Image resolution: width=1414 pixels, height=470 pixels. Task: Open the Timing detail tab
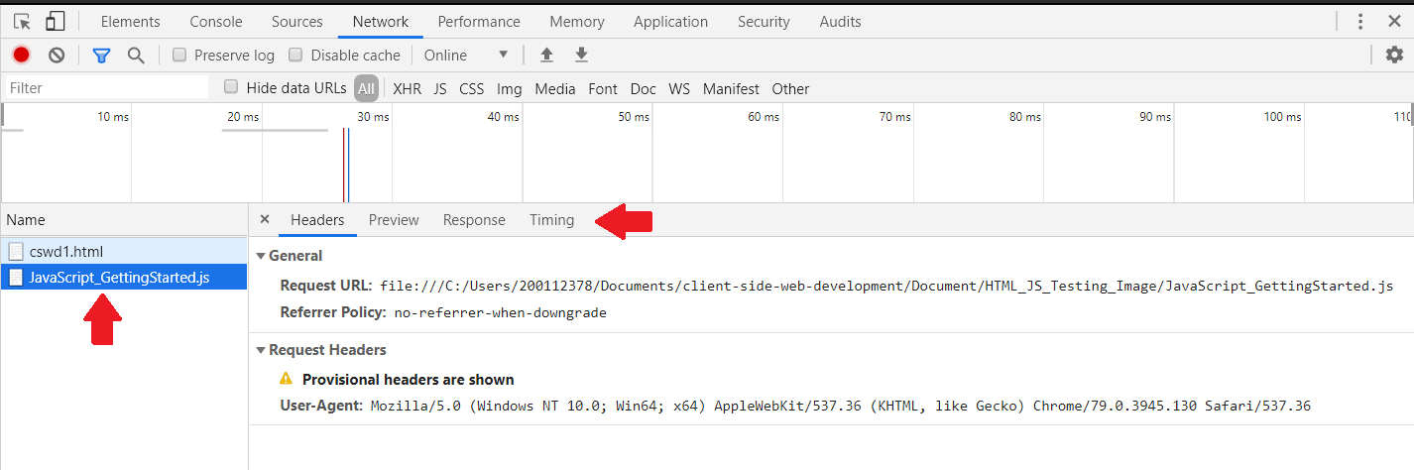pyautogui.click(x=551, y=220)
